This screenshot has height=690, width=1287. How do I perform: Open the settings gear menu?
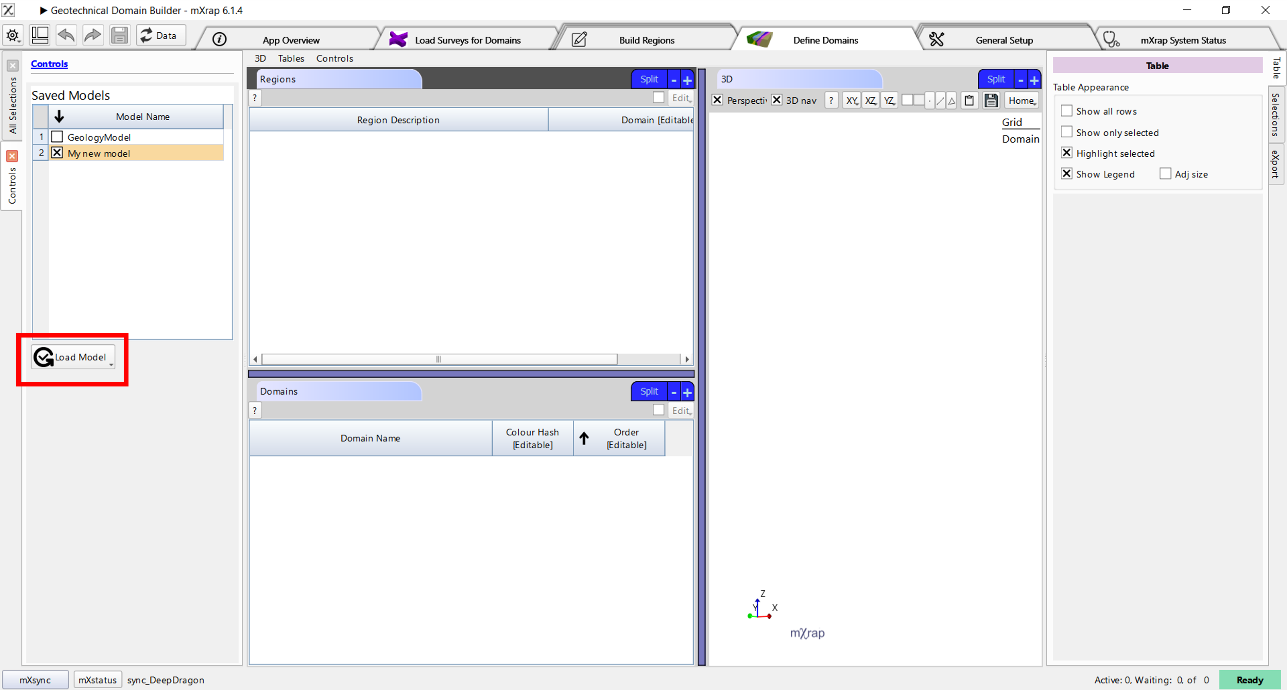(x=13, y=35)
